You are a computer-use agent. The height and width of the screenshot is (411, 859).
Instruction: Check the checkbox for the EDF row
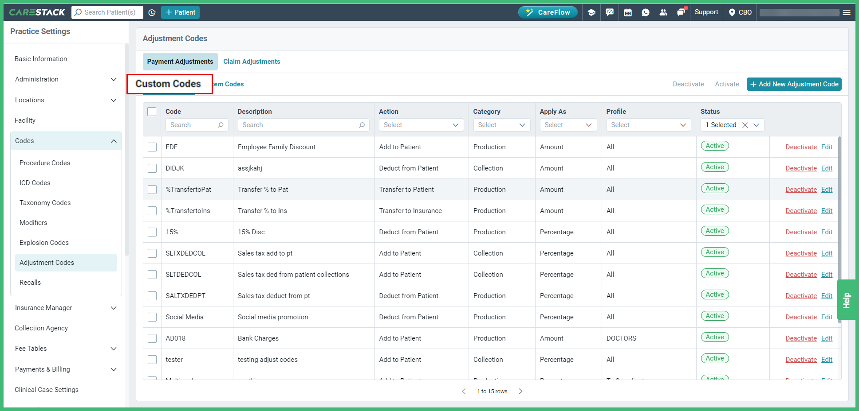tap(152, 147)
